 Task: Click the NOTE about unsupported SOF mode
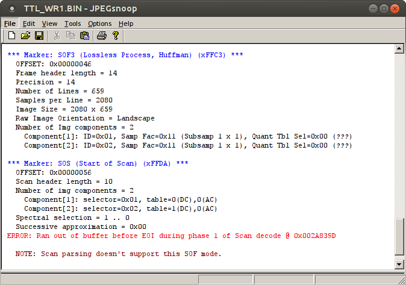tap(119, 254)
